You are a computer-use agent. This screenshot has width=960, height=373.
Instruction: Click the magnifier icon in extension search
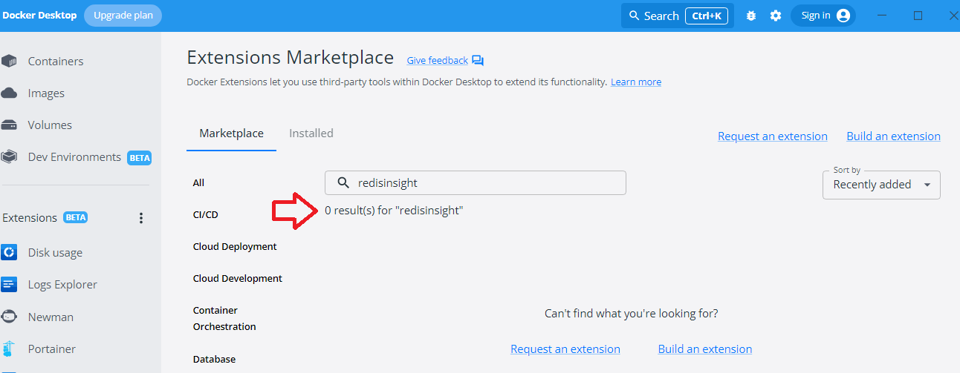(343, 182)
